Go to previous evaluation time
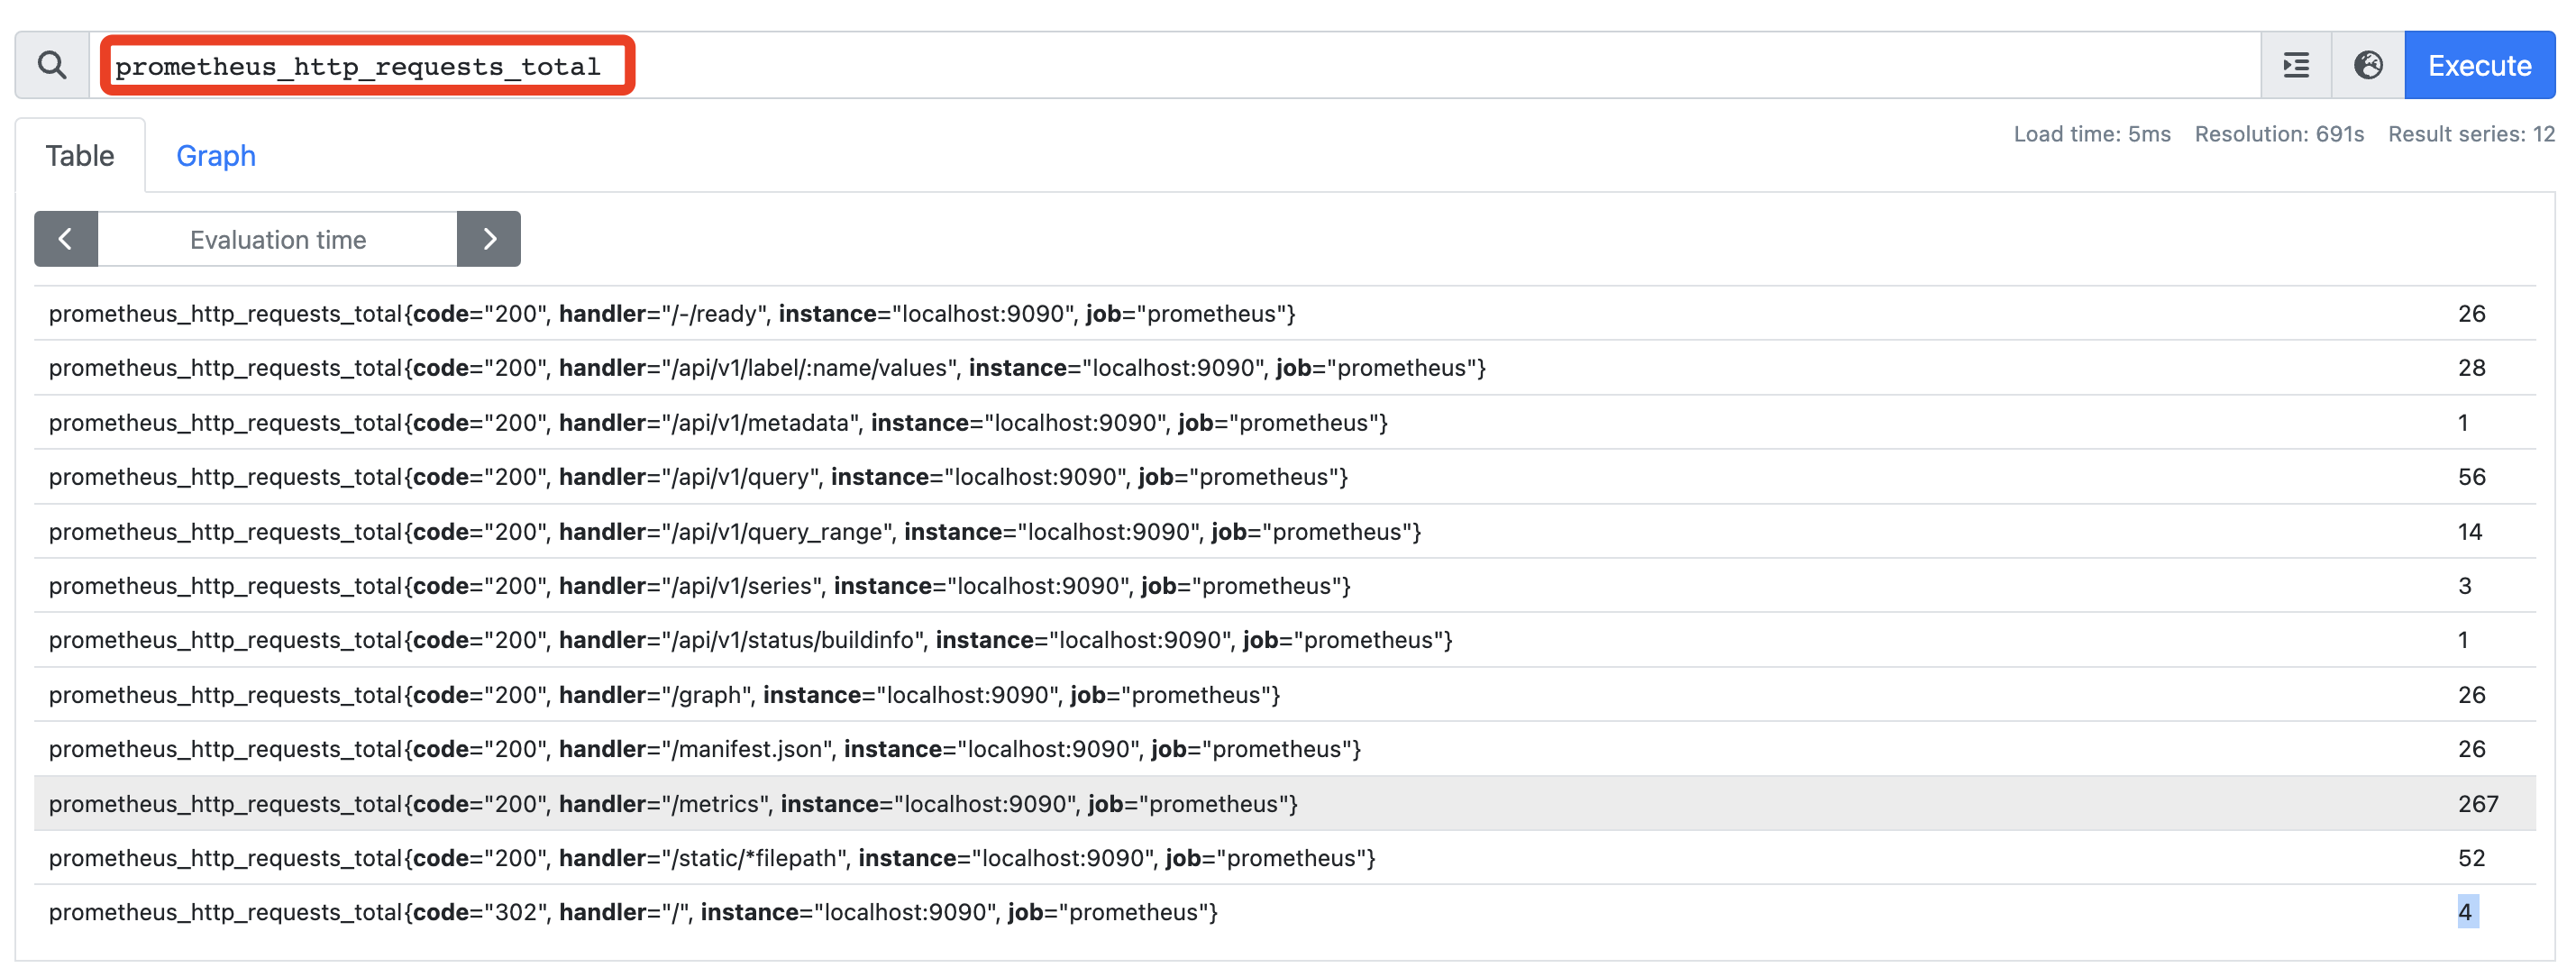Viewport: 2576px width, 977px height. tap(66, 239)
